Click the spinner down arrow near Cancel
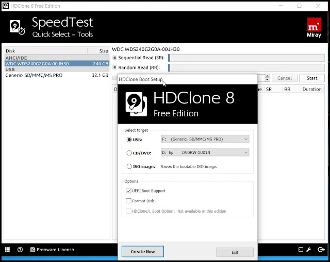This screenshot has width=330, height=262. [267, 80]
